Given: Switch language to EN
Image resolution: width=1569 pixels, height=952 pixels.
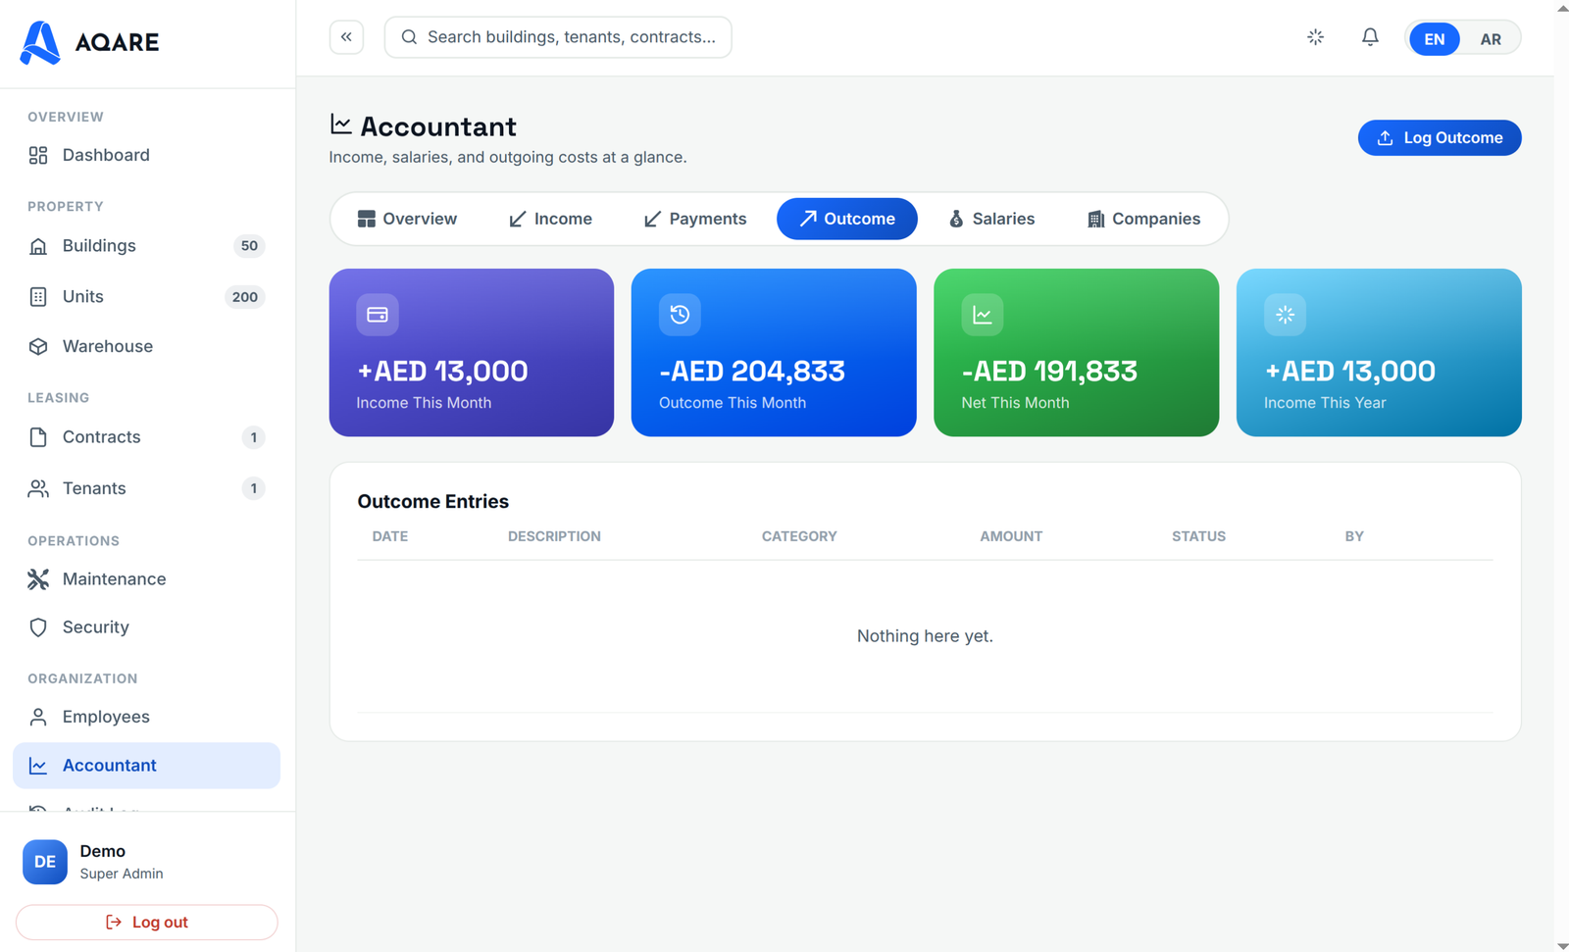Looking at the screenshot, I should pyautogui.click(x=1434, y=39).
